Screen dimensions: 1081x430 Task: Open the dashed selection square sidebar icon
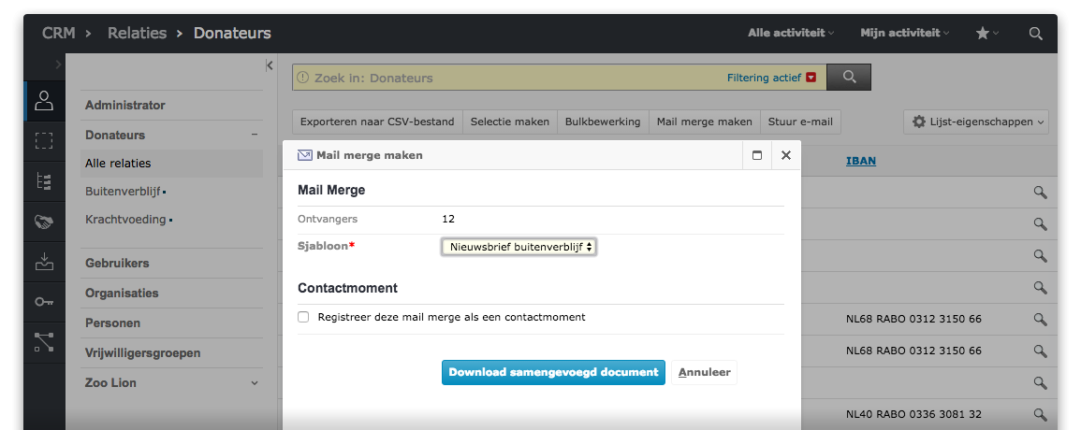[44, 140]
